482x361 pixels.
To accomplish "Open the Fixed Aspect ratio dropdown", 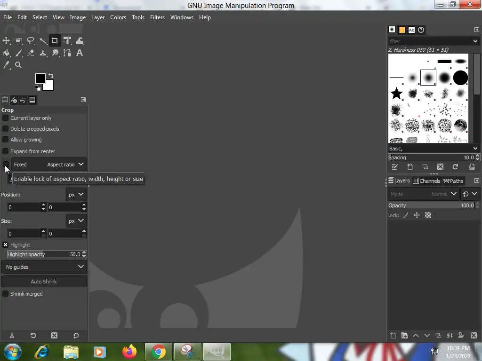I will click(x=49, y=165).
